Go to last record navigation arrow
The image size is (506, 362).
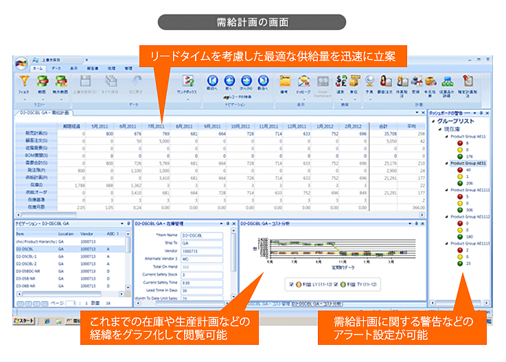[x=263, y=81]
